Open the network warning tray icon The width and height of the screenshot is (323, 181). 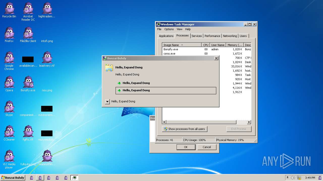tap(299, 178)
